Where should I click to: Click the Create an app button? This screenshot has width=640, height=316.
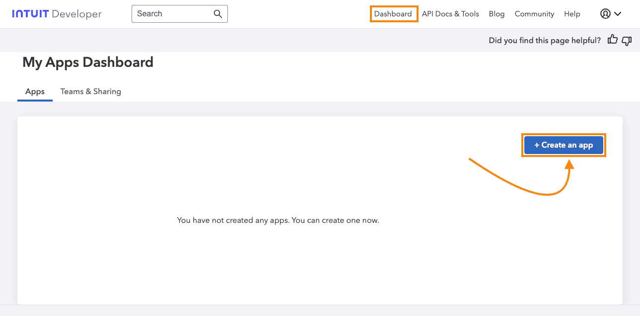pyautogui.click(x=564, y=145)
